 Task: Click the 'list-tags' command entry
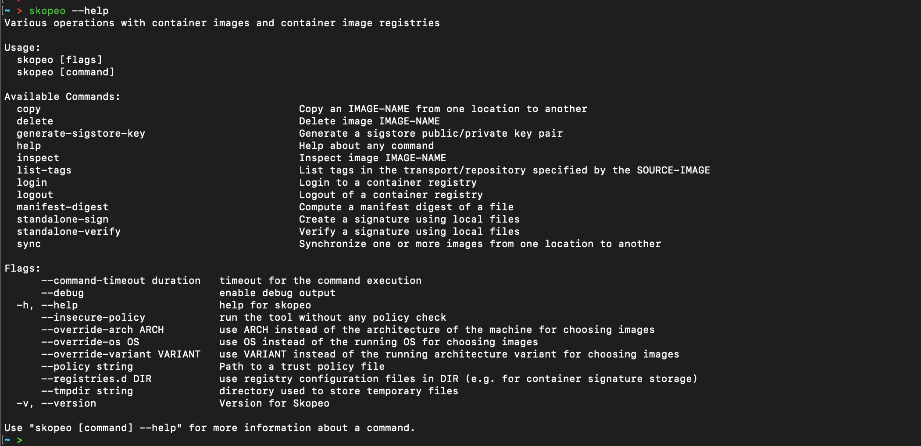[44, 170]
